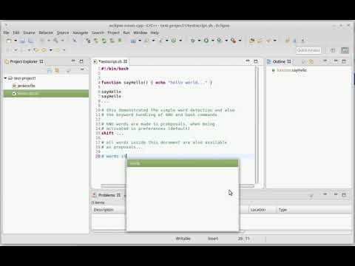Screen dimensions: 355x266
Task: Maximize the Outline view
Action: (344, 61)
